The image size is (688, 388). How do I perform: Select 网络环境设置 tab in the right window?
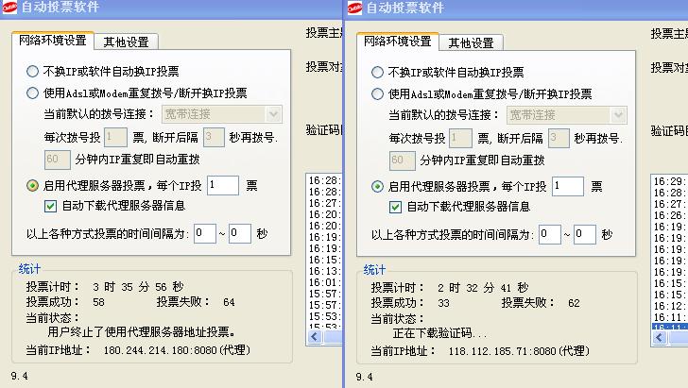pos(397,42)
